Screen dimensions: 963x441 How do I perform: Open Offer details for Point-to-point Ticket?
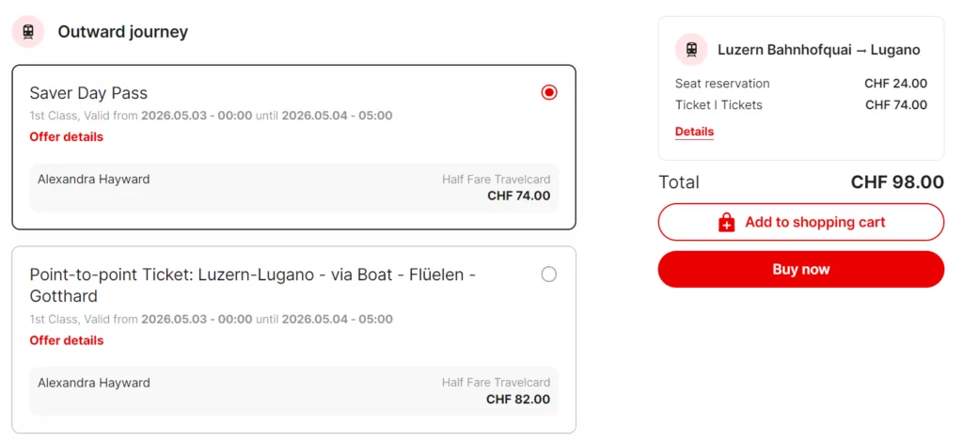[x=66, y=340]
